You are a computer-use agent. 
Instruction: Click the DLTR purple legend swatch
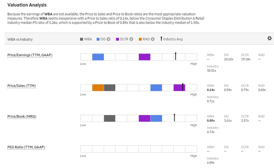pos(117,39)
